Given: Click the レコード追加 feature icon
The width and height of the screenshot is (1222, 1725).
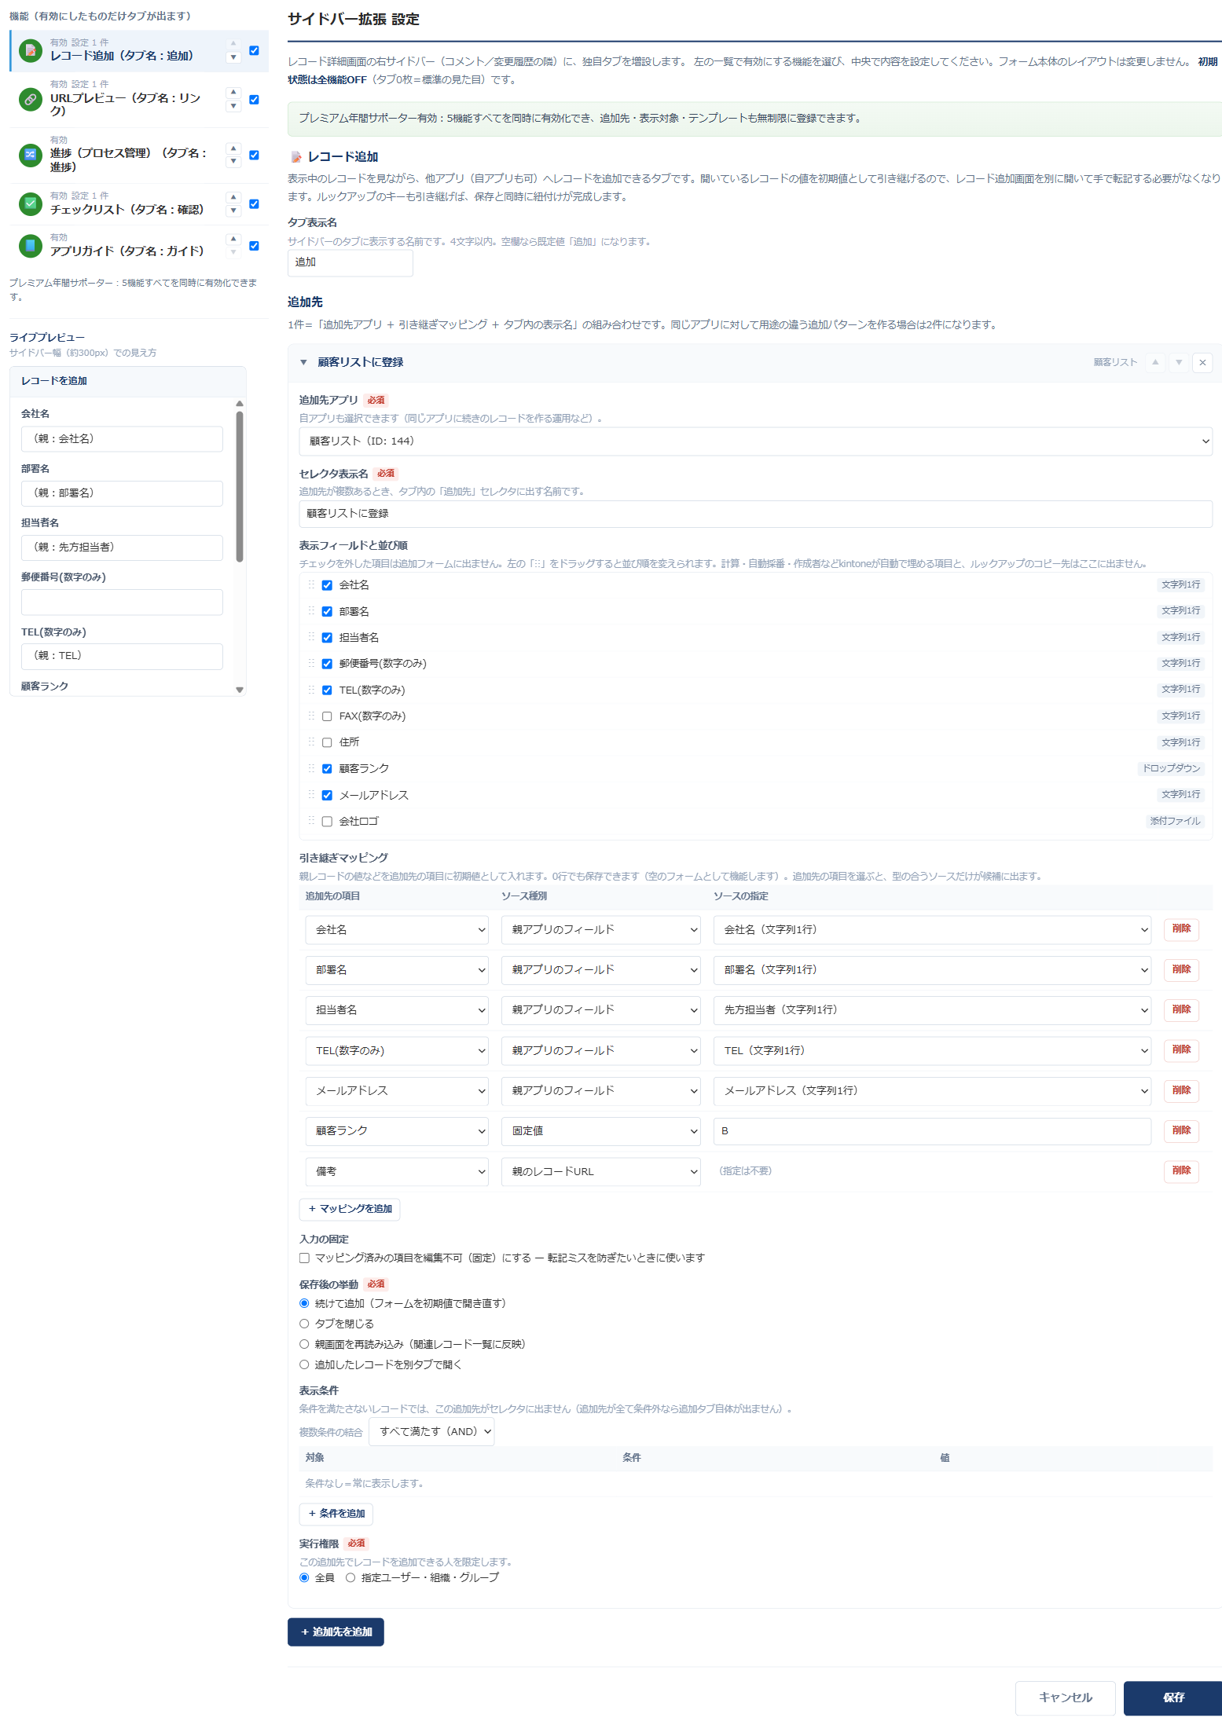Looking at the screenshot, I should 30,51.
